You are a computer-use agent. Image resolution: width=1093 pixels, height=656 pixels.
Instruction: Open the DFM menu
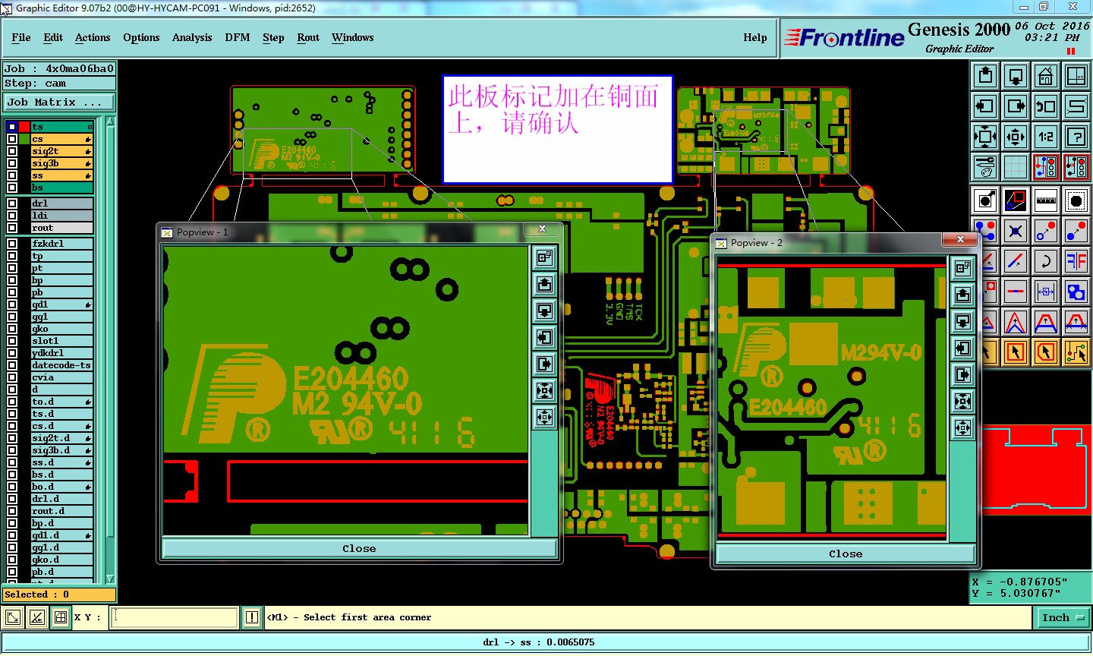coord(238,37)
